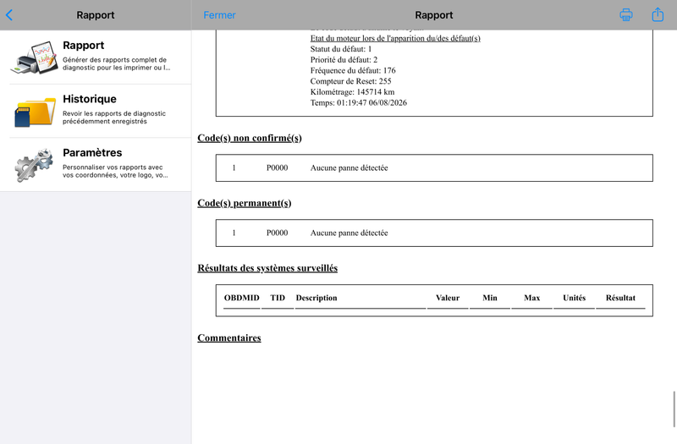Select the Max column header
677x444 pixels.
tap(532, 299)
